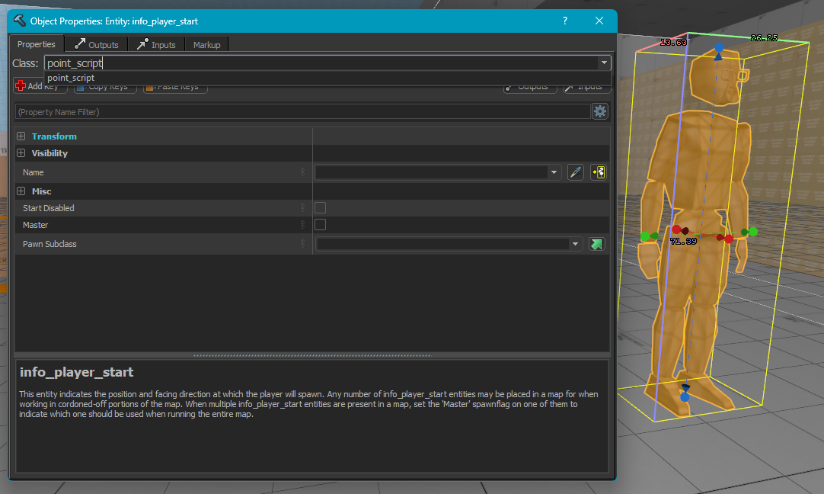Open the property filter settings gear
Image resolution: width=824 pixels, height=494 pixels.
click(x=600, y=111)
